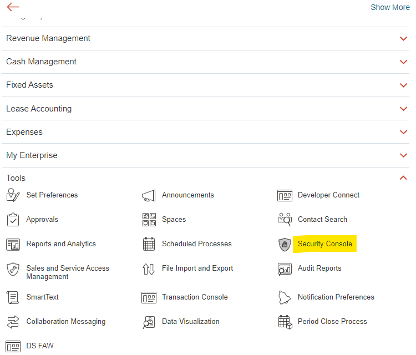Screen dimensions: 416x355
Task: Click the Security Console shield icon
Action: pos(285,245)
